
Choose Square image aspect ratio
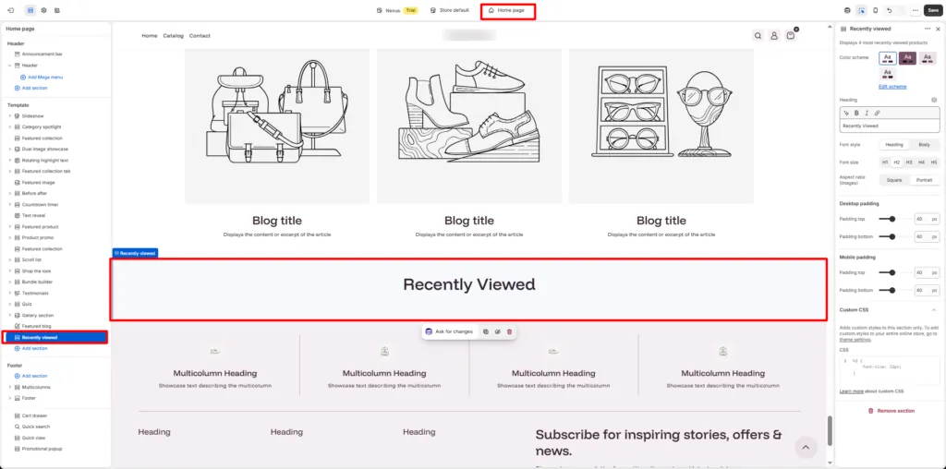click(x=894, y=180)
